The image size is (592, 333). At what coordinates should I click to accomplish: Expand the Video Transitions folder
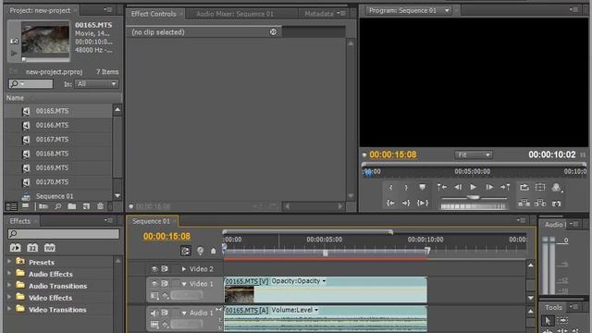[x=9, y=308]
